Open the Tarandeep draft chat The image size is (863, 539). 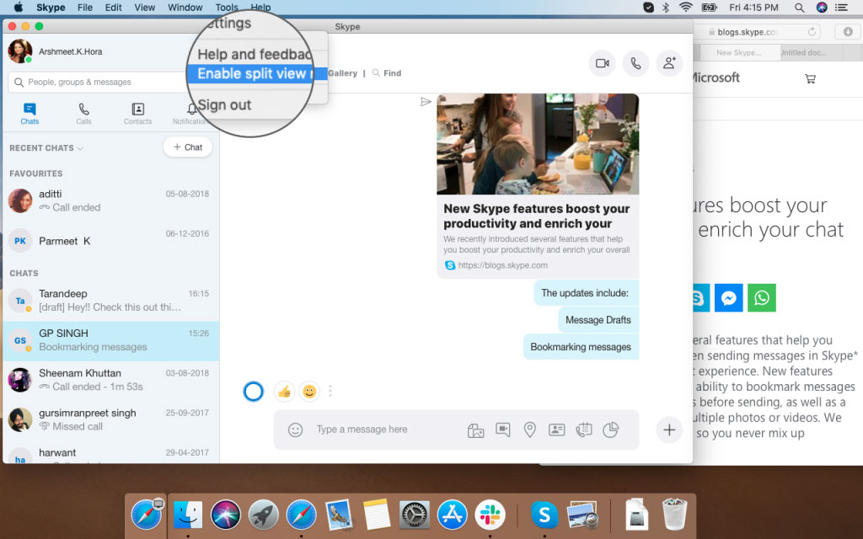click(x=111, y=301)
